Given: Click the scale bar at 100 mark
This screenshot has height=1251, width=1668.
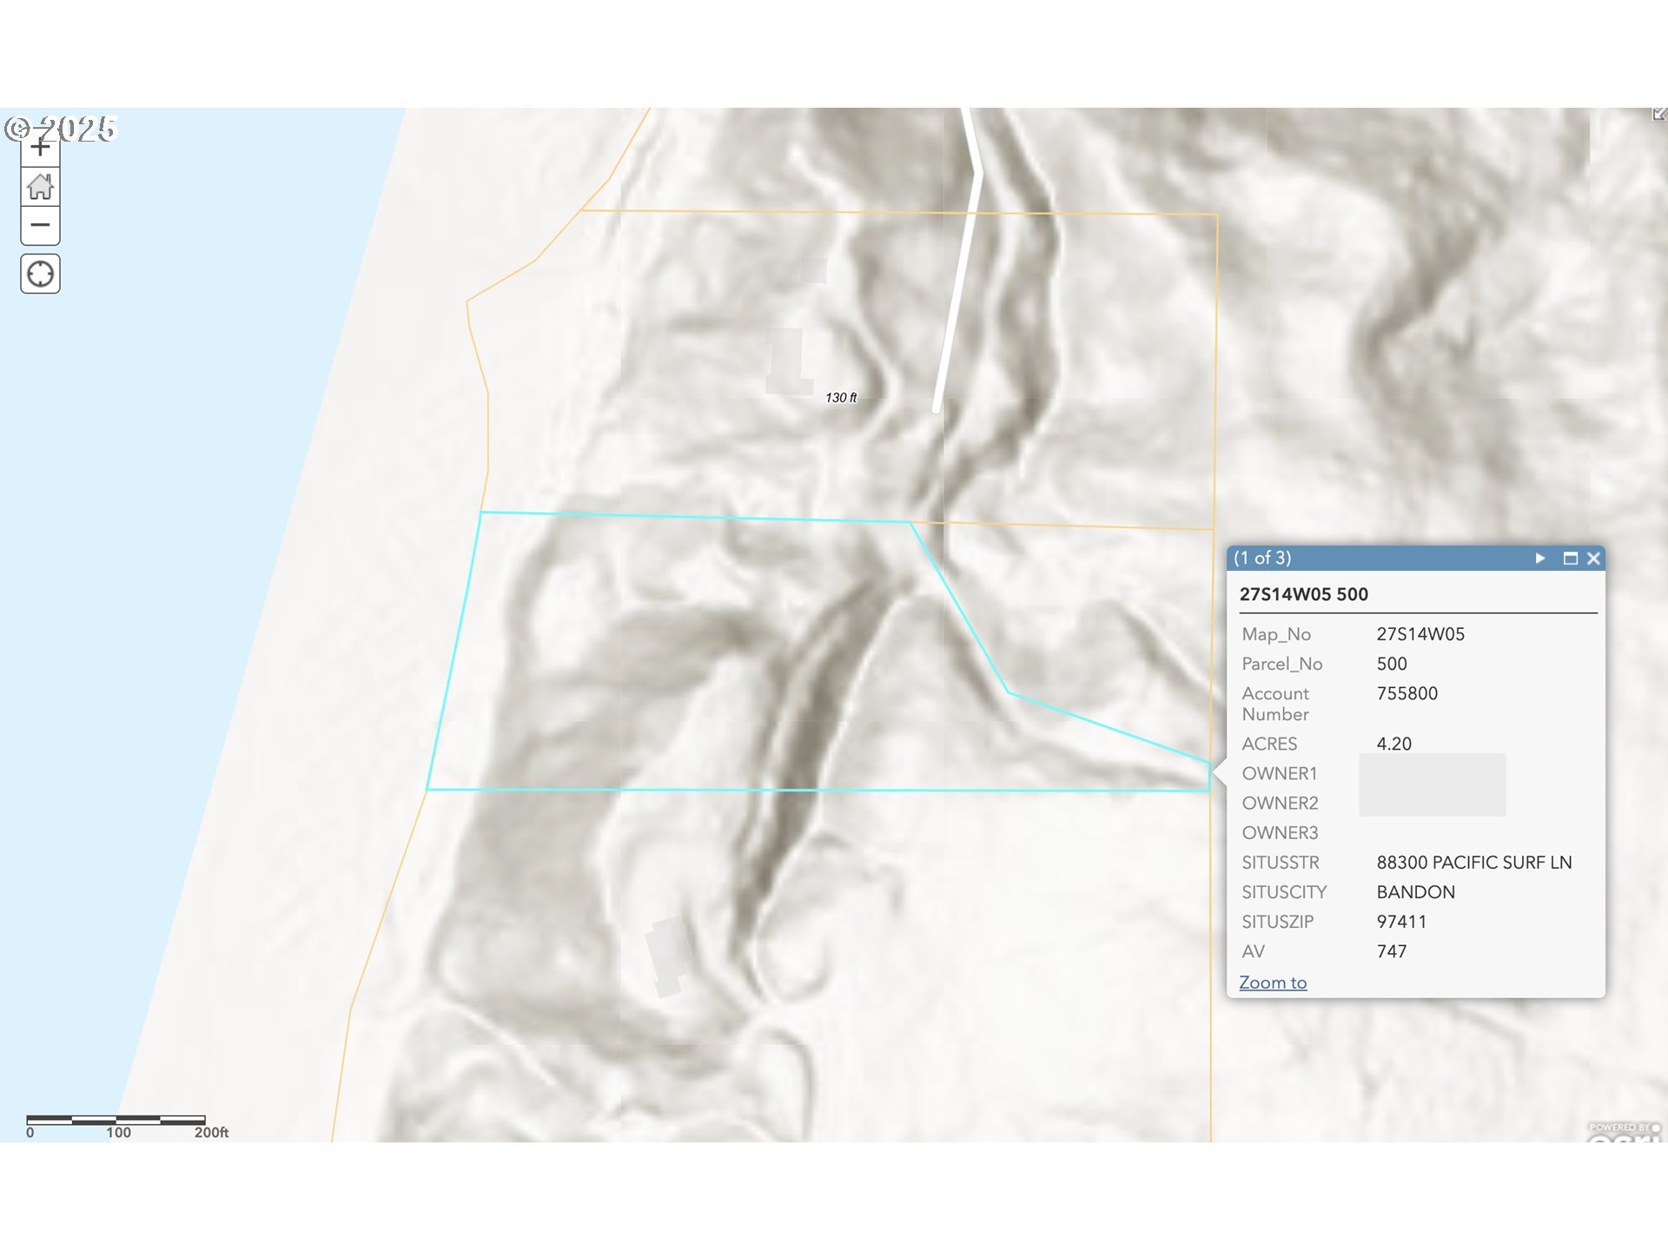Looking at the screenshot, I should click(116, 1121).
